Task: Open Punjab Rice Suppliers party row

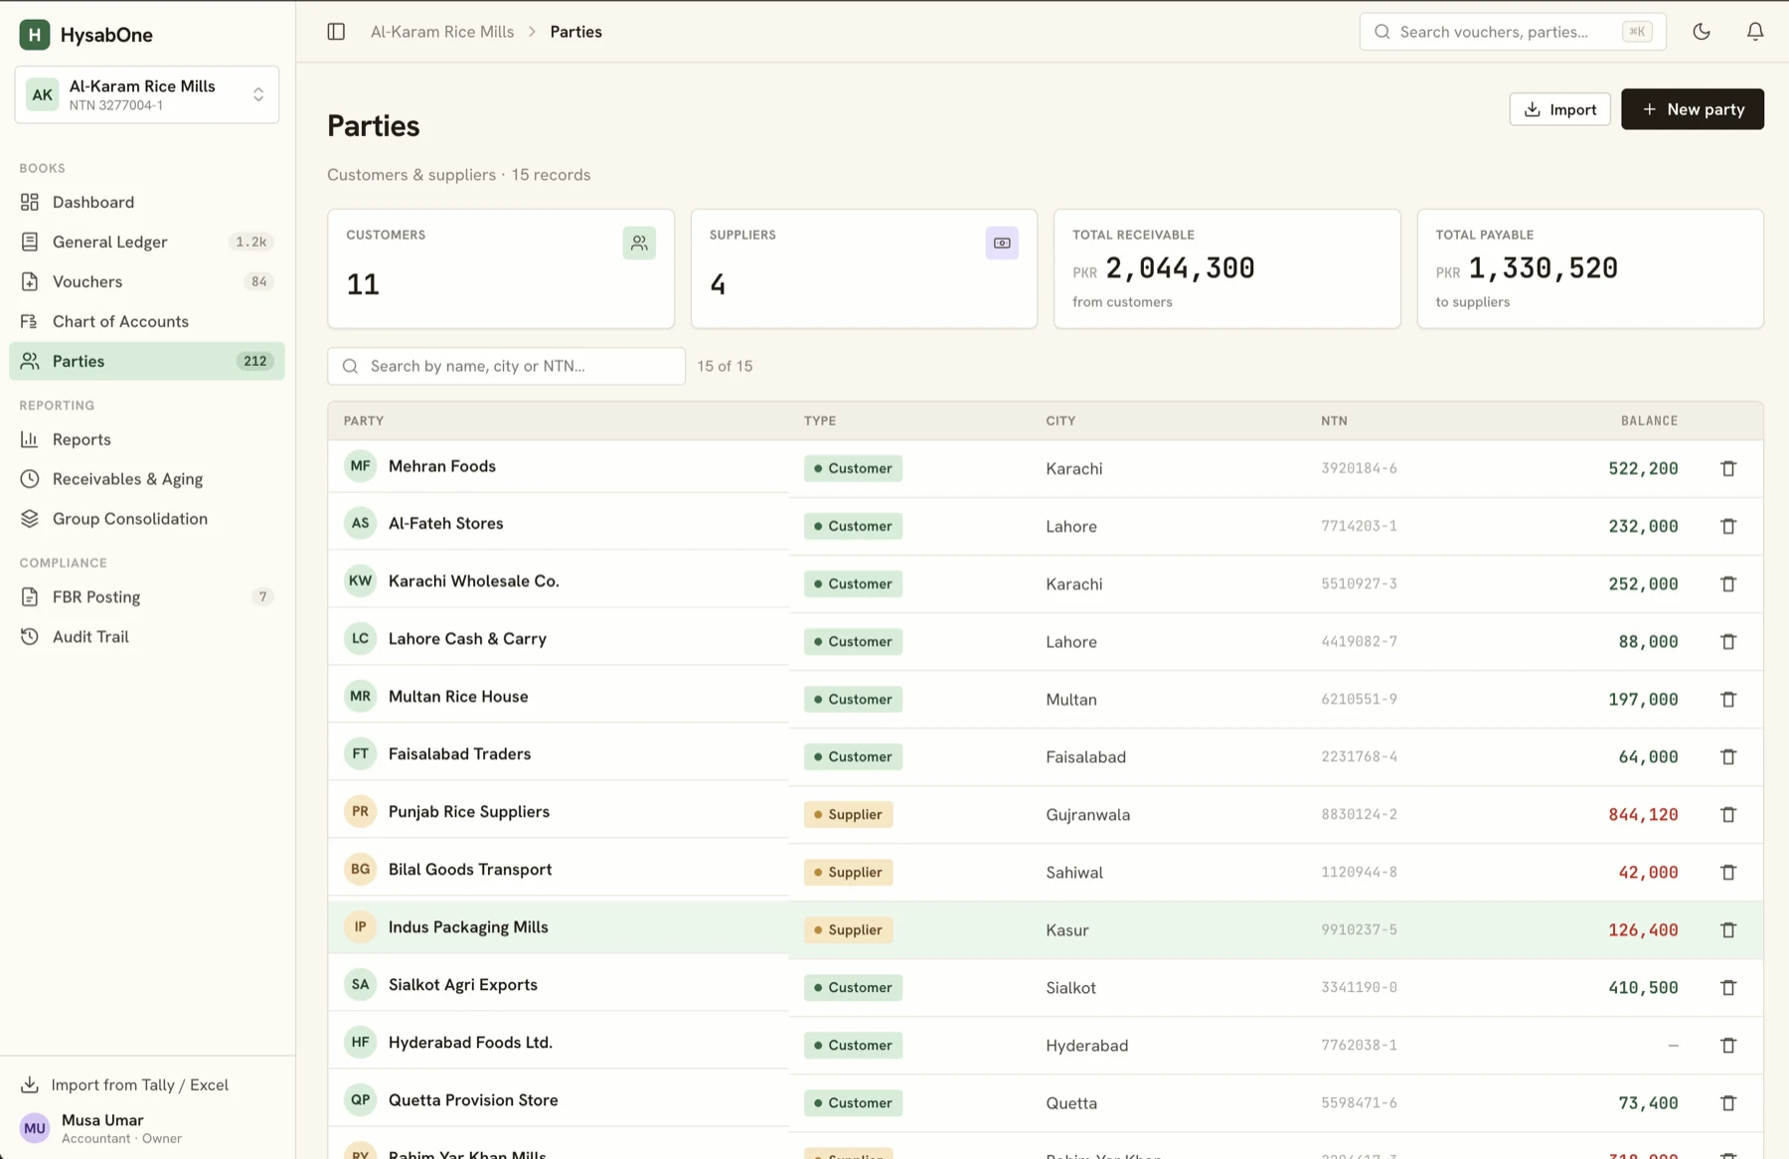Action: click(x=1046, y=814)
